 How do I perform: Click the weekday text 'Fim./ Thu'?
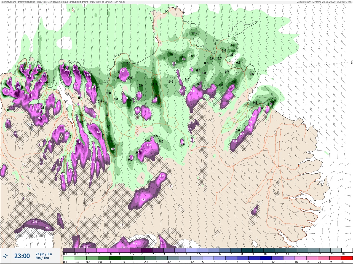[x=42, y=258]
